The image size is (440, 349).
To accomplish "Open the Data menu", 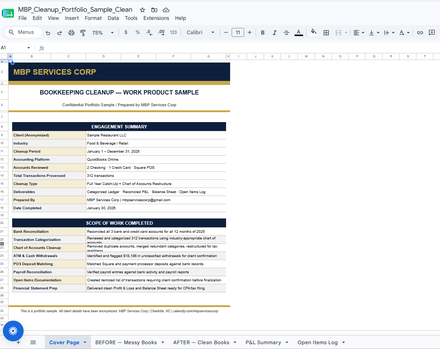I will coord(113,18).
